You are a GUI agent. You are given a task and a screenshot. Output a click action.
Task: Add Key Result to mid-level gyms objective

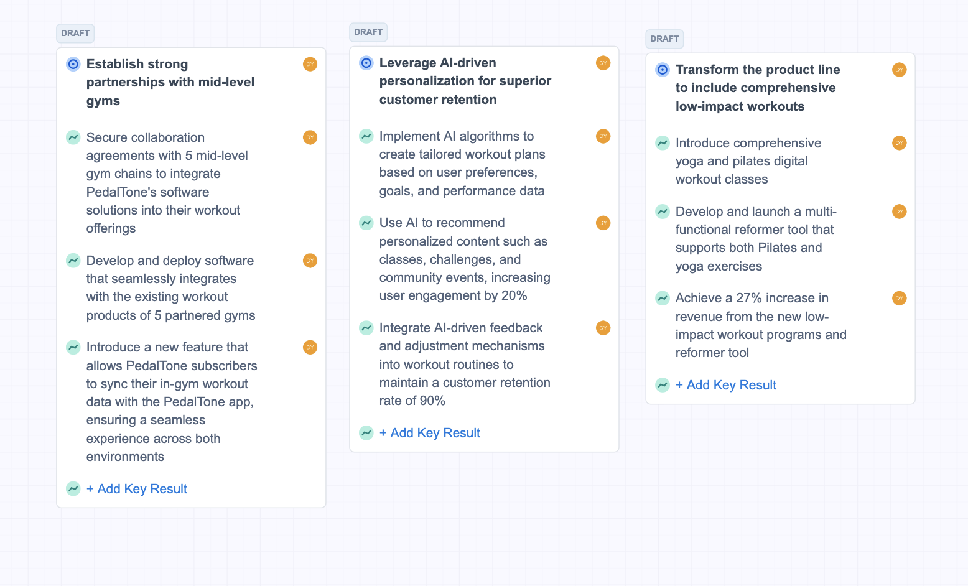point(137,489)
